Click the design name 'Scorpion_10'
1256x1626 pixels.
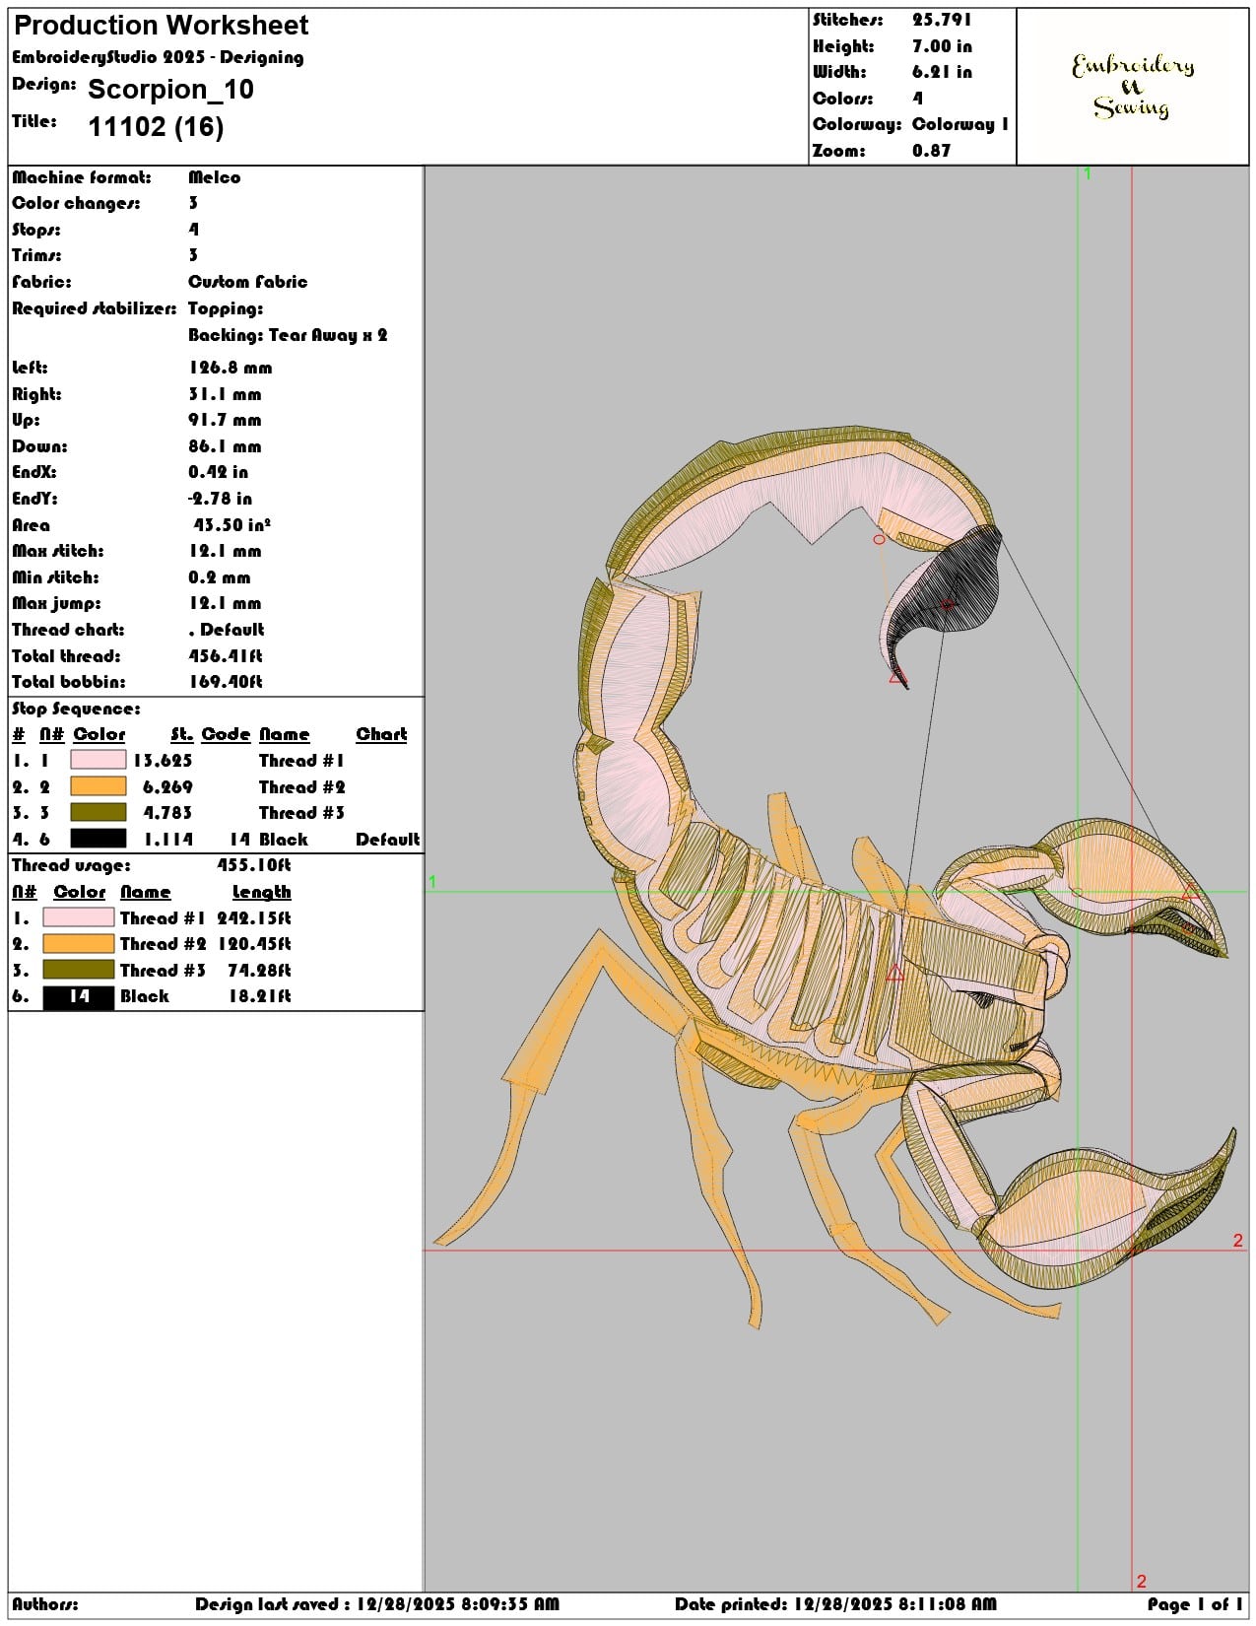pos(171,90)
